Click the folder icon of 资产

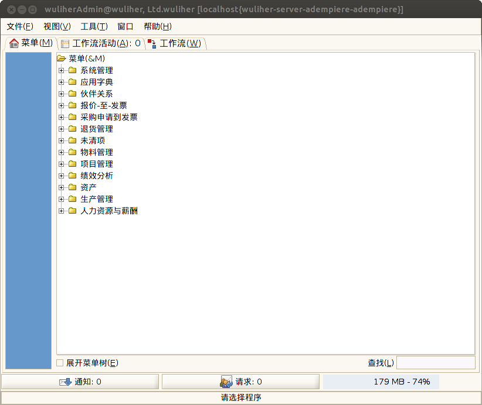point(73,187)
